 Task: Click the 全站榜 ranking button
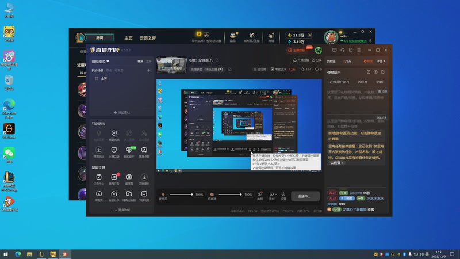tap(260, 69)
